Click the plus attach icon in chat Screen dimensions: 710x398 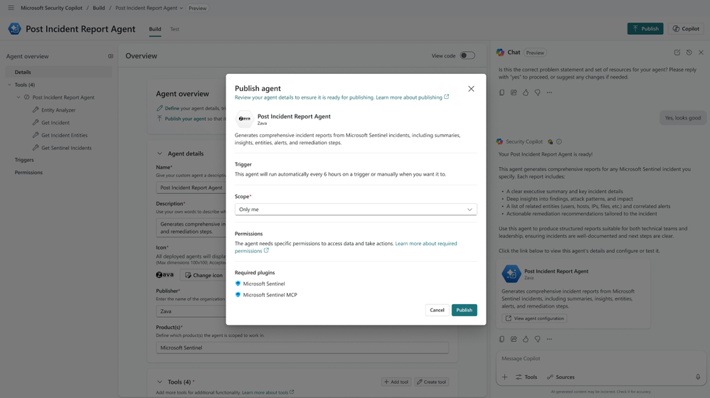[x=504, y=377]
